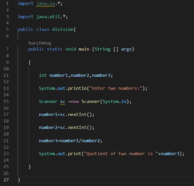Click the closing brace on line 25
The image size is (194, 186).
(29, 167)
